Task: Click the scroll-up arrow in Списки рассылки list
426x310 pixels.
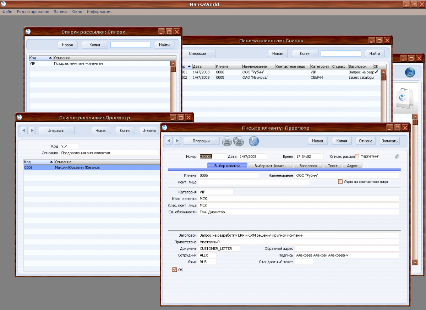Action: pos(173,64)
